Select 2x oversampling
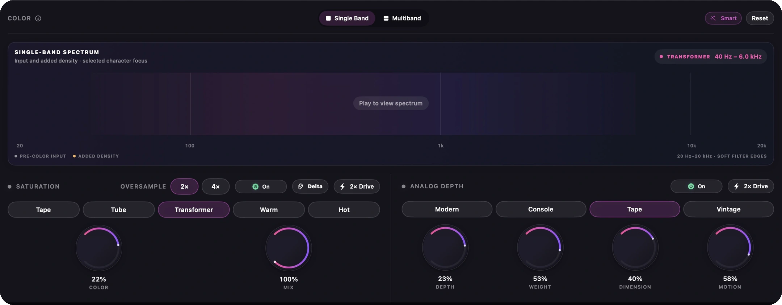Image resolution: width=782 pixels, height=305 pixels. pyautogui.click(x=184, y=186)
